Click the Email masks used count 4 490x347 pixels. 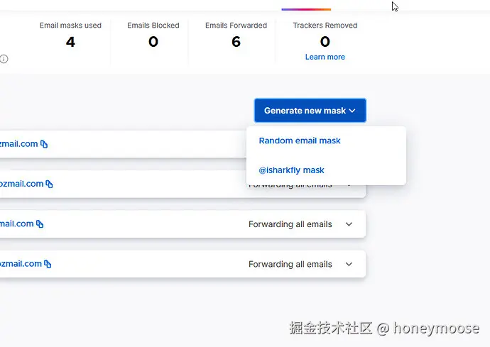click(x=70, y=42)
